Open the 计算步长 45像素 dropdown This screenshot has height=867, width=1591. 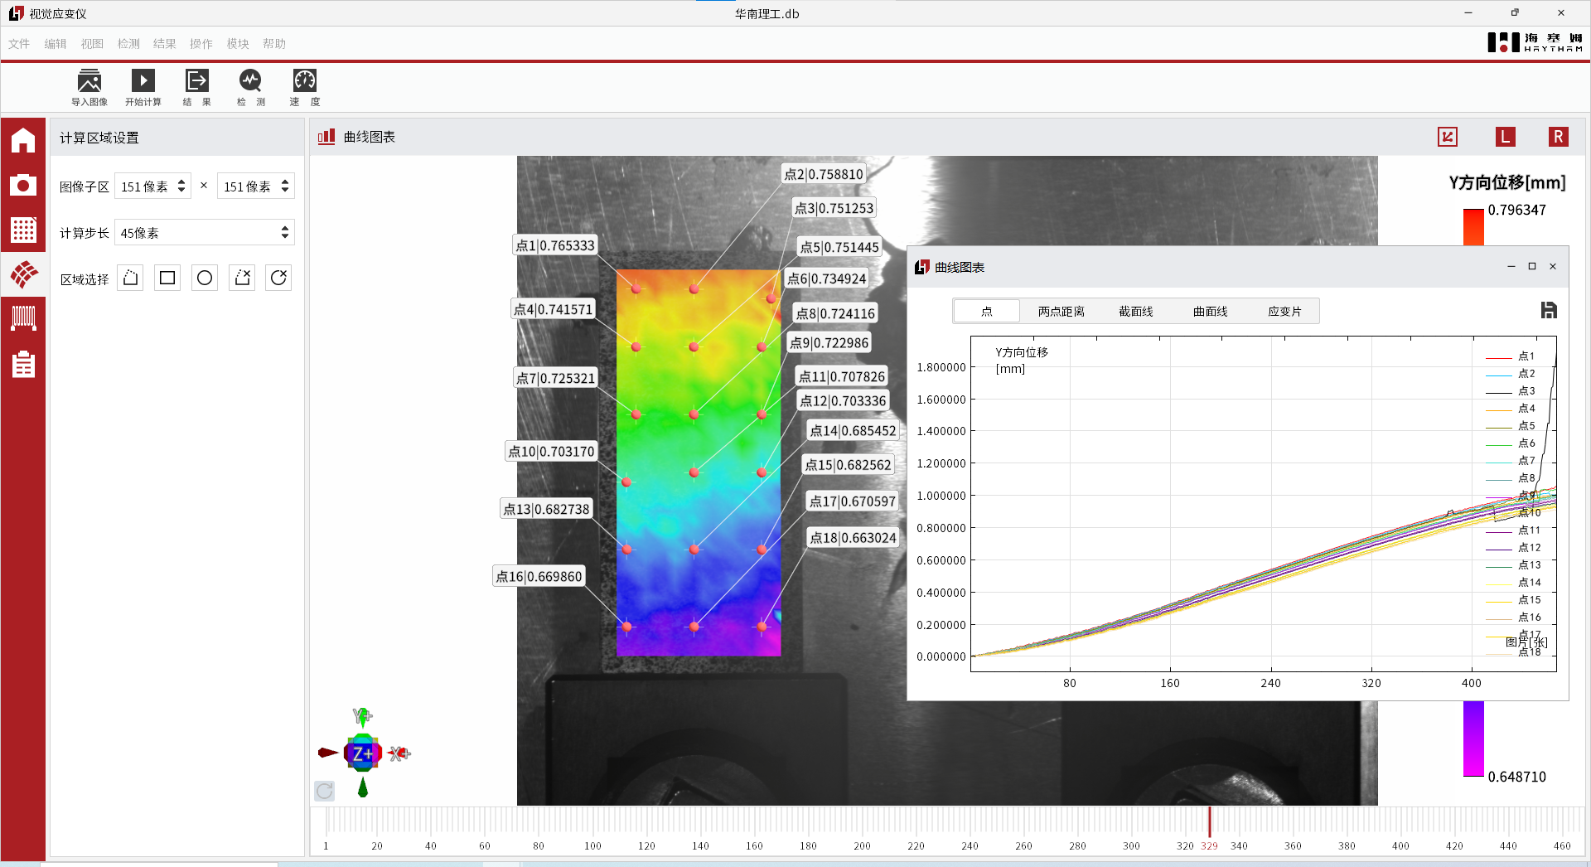click(x=204, y=233)
